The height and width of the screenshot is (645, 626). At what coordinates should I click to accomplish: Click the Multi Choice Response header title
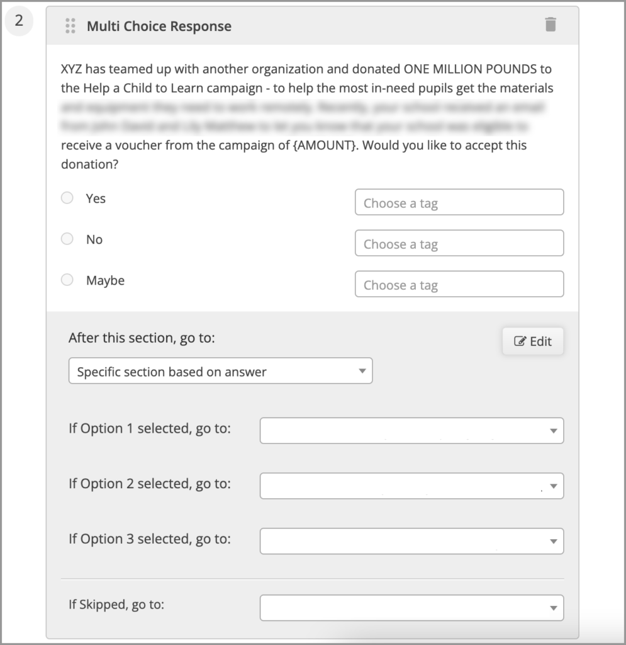tap(159, 26)
